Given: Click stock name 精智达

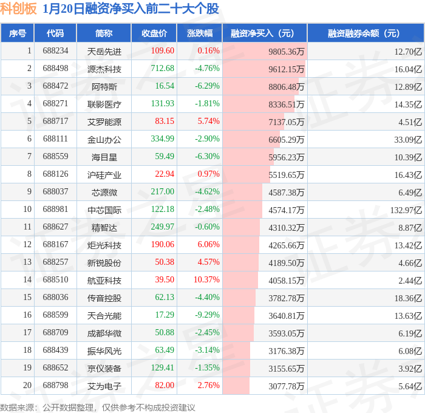Looking at the screenshot, I should (104, 228).
